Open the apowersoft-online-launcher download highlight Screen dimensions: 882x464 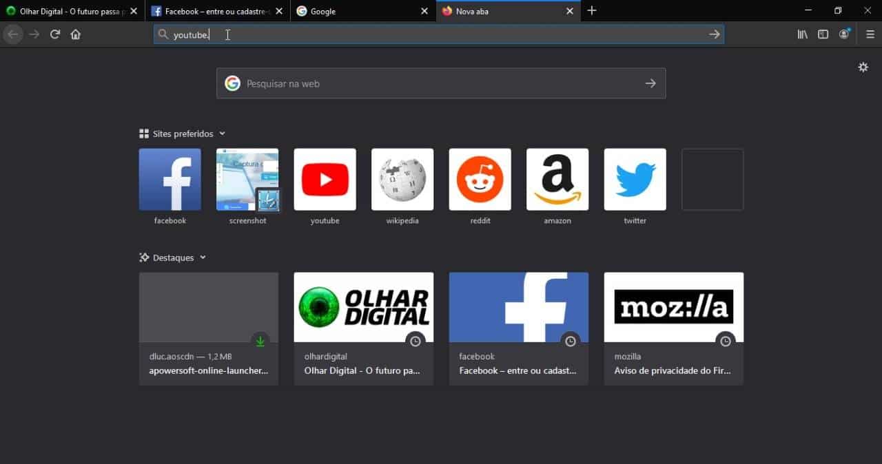(x=209, y=328)
